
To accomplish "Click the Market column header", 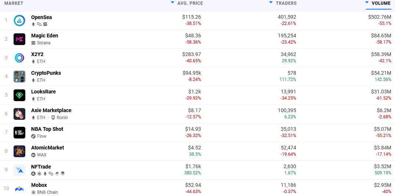I will click(14, 3).
